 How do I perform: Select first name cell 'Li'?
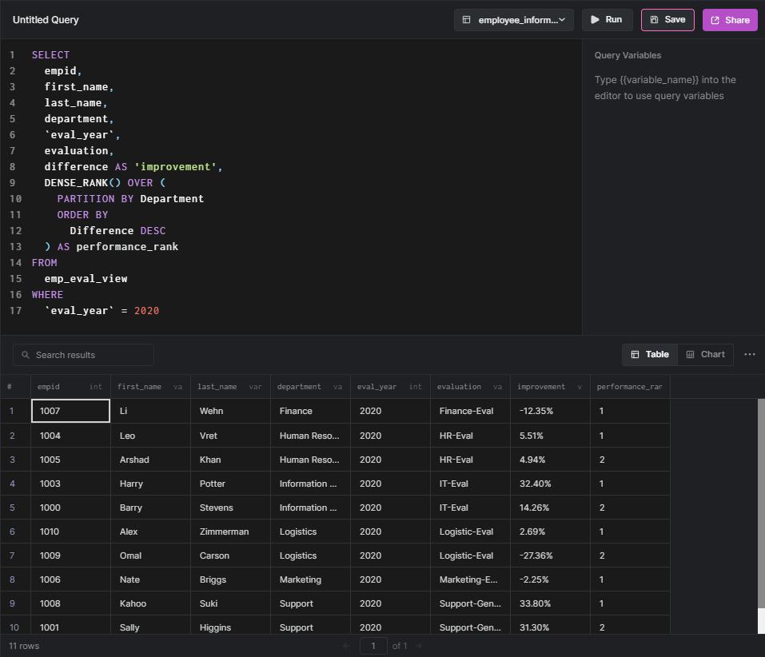(x=150, y=411)
